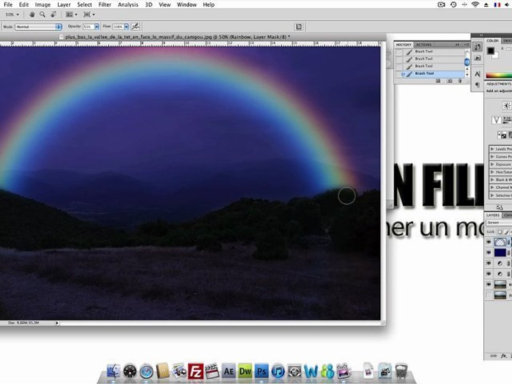Select the Zoom magnifier tool
This screenshot has width=512, height=384.
click(43, 14)
